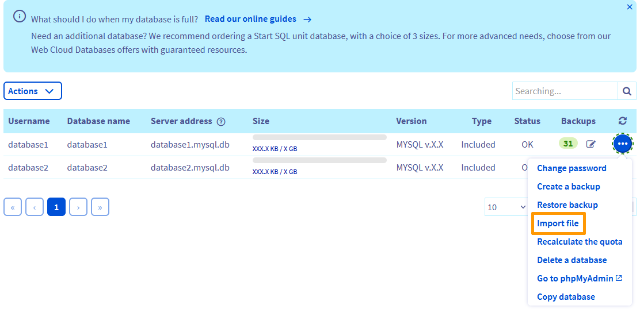This screenshot has width=640, height=309.
Task: Select page 1 in pagination
Action: pos(56,207)
